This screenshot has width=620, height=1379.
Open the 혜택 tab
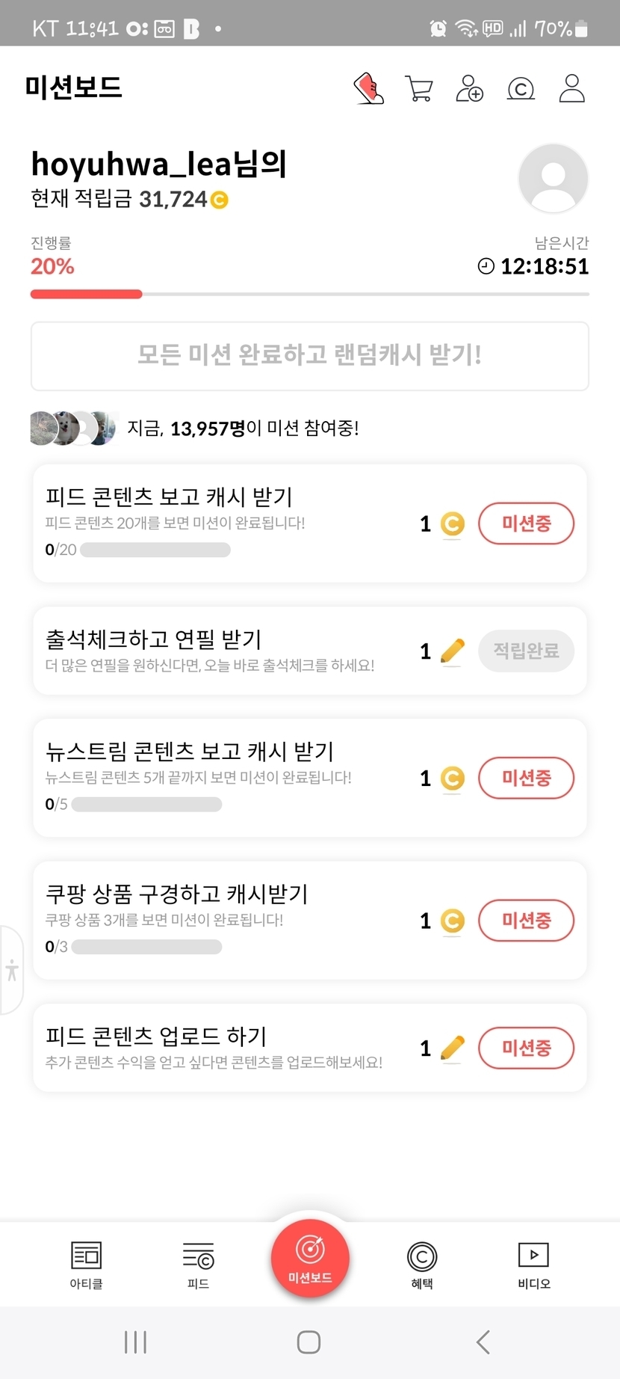422,1265
